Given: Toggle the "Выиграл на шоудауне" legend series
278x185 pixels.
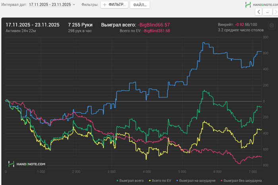Looking at the screenshot, I should tap(197, 181).
